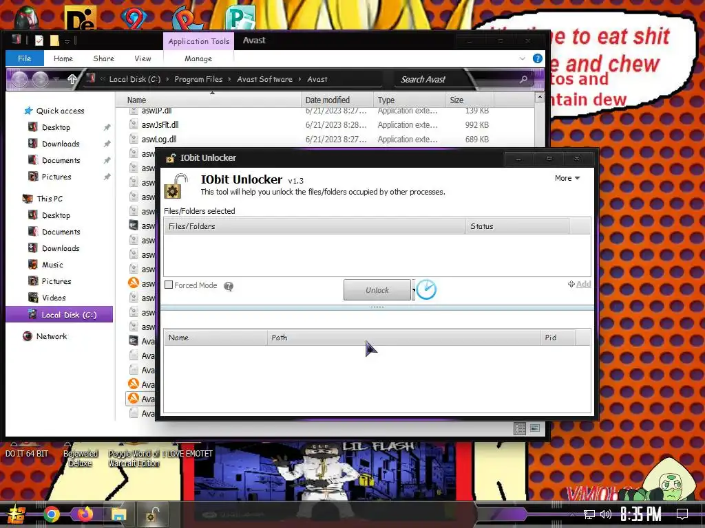
Task: Sort process list by Path column
Action: tap(403, 338)
